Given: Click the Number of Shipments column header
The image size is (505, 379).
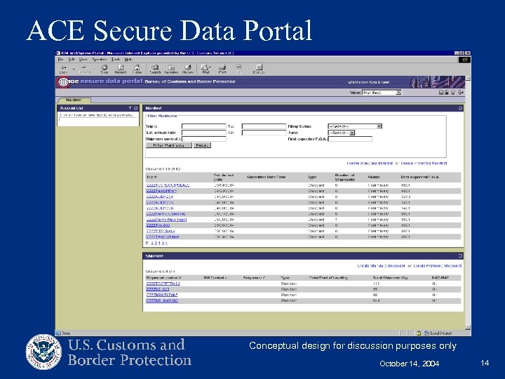Looking at the screenshot, I should (344, 178).
